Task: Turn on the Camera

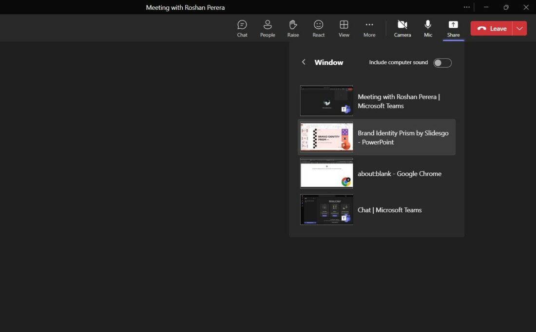Action: (402, 28)
